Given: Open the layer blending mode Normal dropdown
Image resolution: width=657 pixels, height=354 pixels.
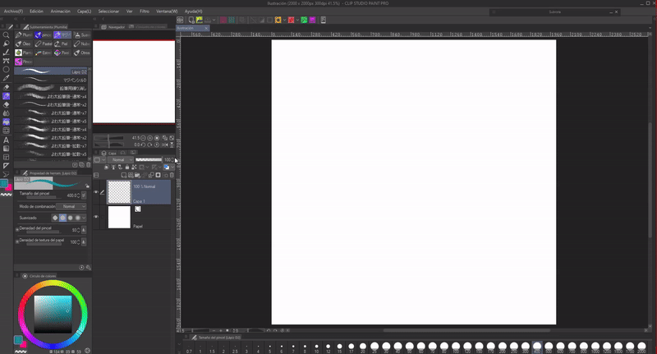Looking at the screenshot, I should 121,159.
